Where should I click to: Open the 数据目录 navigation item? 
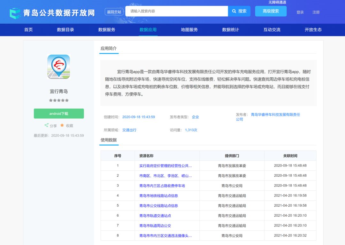point(65,30)
